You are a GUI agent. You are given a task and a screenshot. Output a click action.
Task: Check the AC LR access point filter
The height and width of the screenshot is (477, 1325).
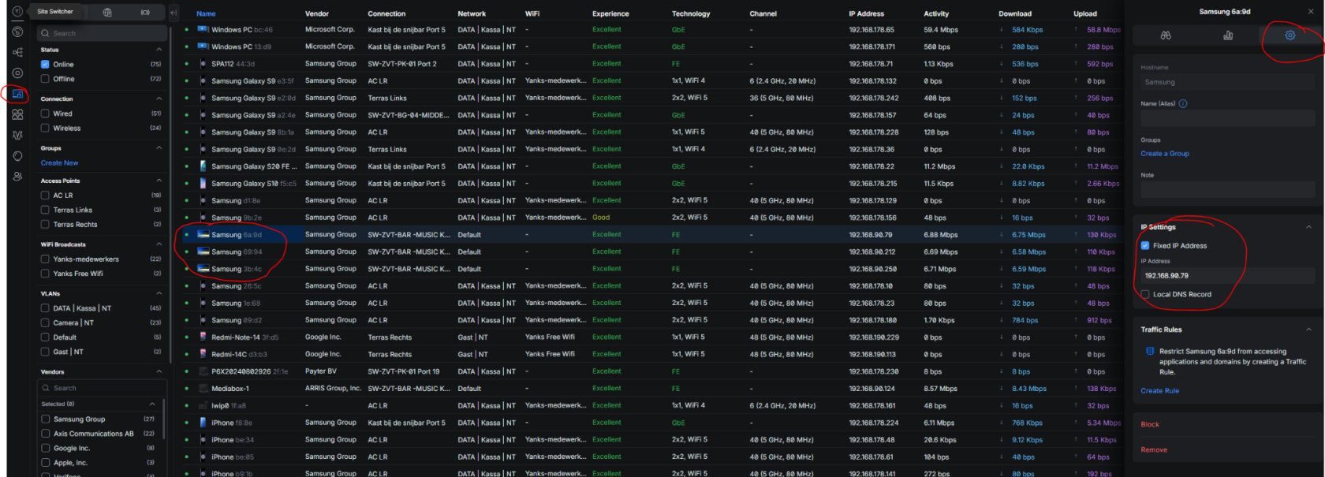click(46, 196)
